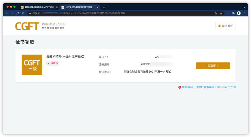
Task: Click the macOS red close window button
Action: point(7,7)
